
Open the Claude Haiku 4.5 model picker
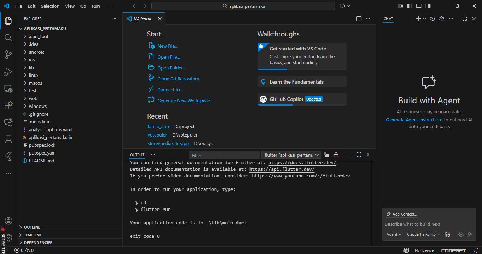click(x=423, y=234)
